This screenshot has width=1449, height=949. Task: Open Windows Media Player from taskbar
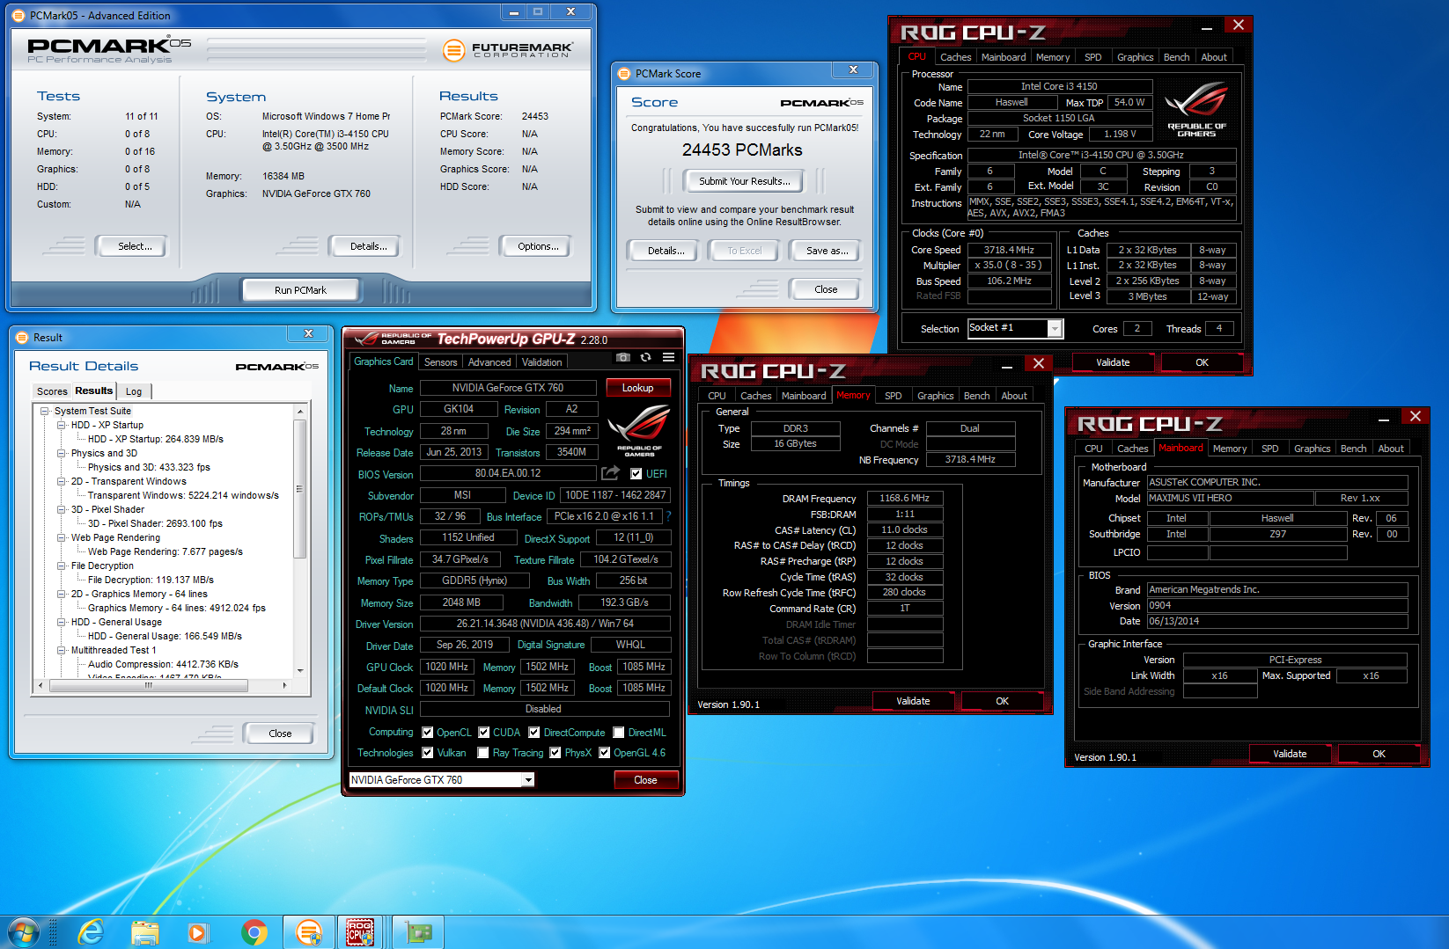pyautogui.click(x=198, y=932)
